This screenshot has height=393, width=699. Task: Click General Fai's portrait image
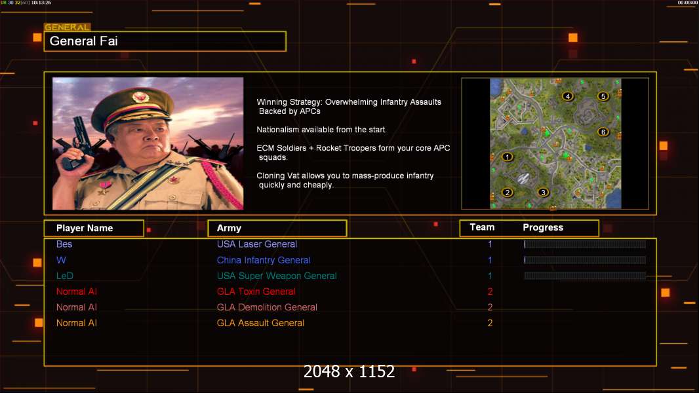coord(148,143)
